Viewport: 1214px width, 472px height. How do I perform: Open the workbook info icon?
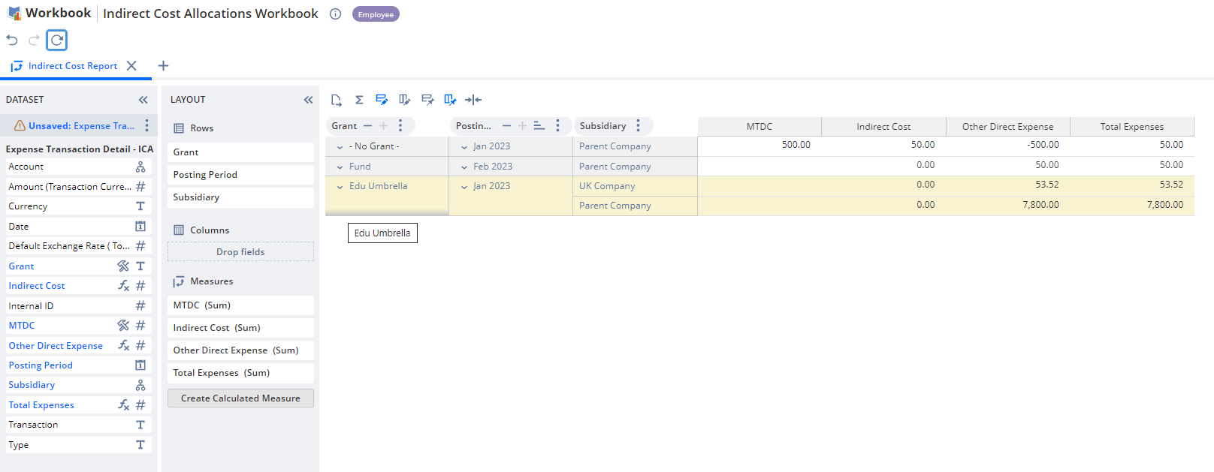coord(336,14)
